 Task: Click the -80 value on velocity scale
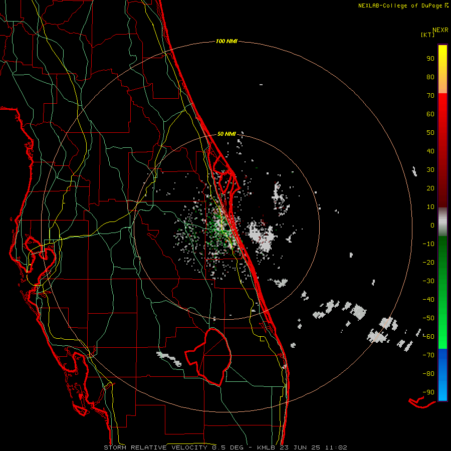point(428,374)
